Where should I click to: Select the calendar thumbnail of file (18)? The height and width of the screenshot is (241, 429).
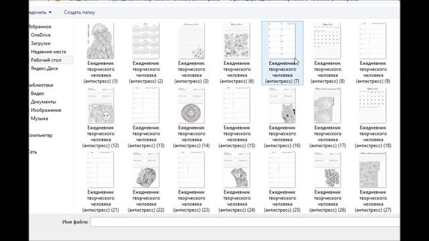(373, 105)
